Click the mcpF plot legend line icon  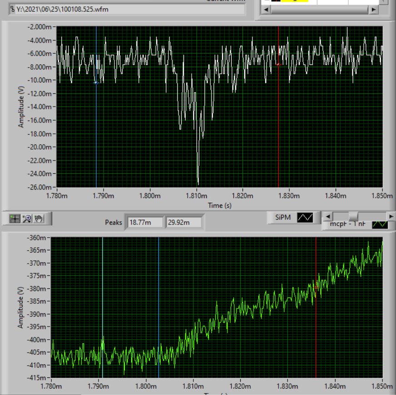[x=380, y=224]
